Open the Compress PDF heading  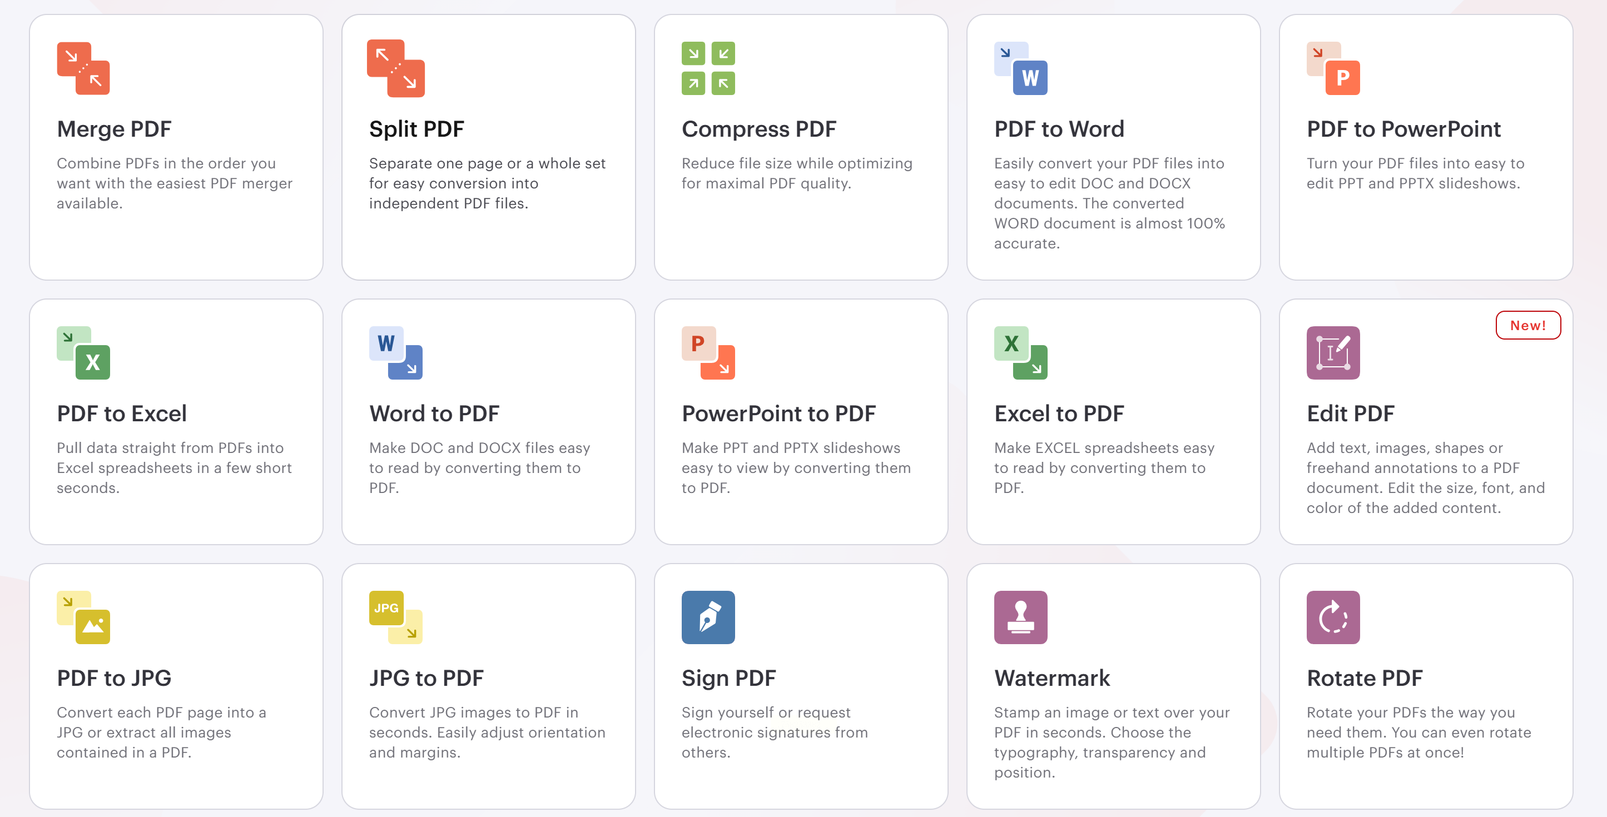758,129
